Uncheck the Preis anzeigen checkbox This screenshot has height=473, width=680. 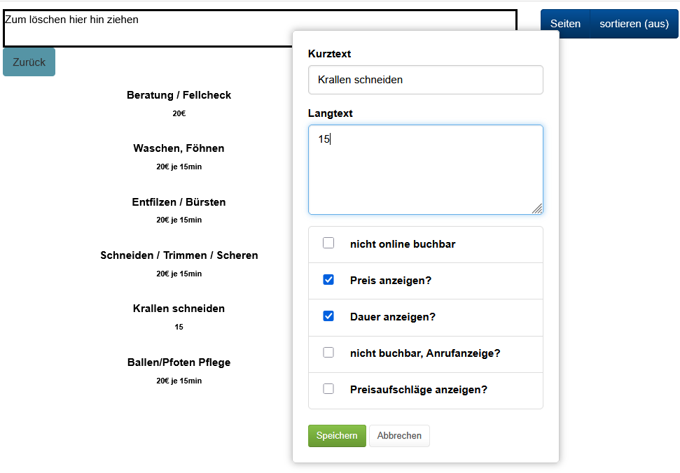(x=328, y=280)
